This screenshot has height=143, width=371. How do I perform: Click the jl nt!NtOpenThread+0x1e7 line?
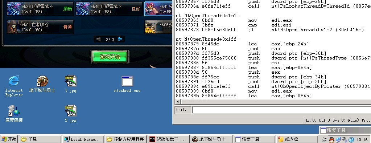click(x=270, y=30)
